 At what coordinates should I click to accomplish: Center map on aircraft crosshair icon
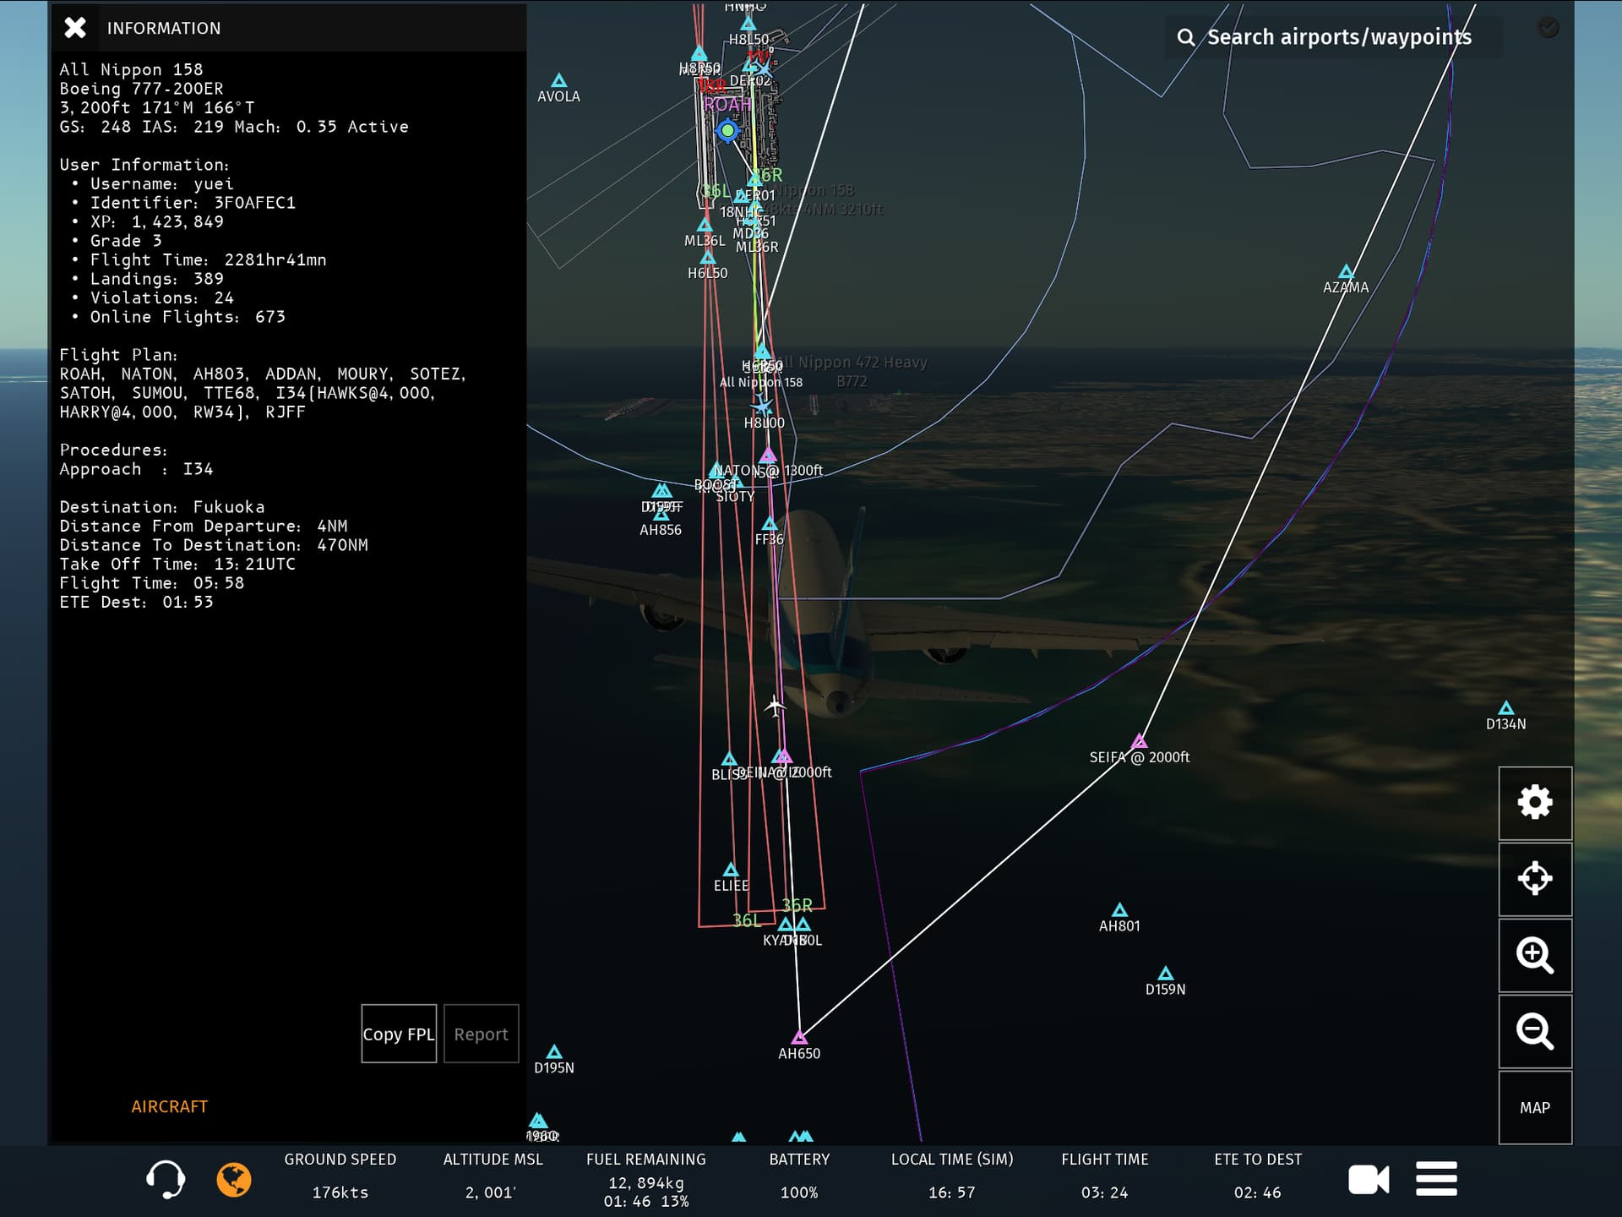(1534, 879)
